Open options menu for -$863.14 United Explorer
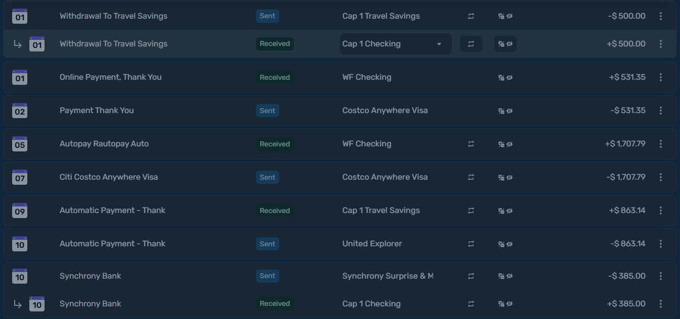The width and height of the screenshot is (680, 319). click(661, 244)
